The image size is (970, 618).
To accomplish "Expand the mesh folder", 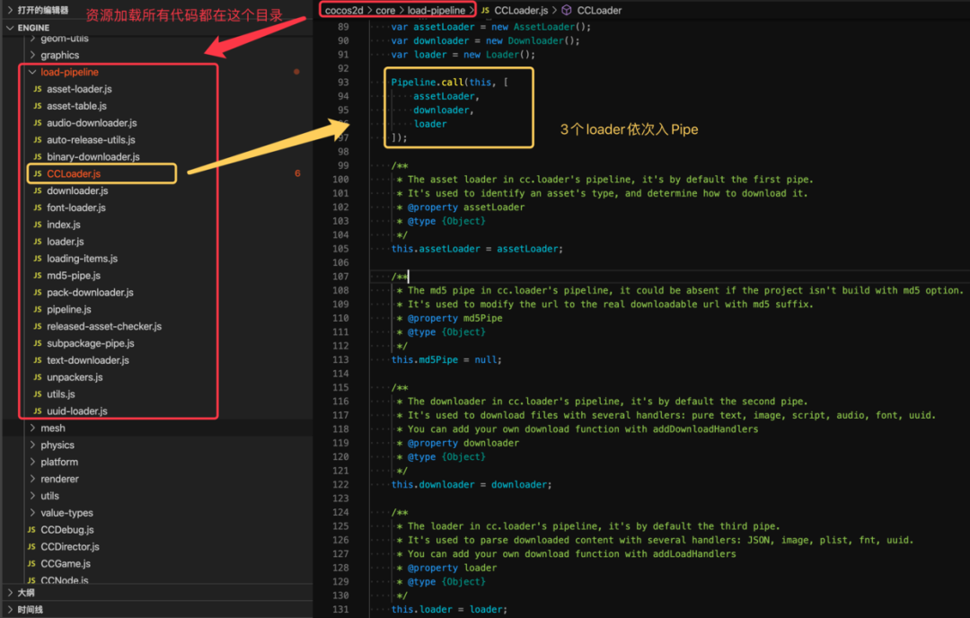I will [32, 428].
